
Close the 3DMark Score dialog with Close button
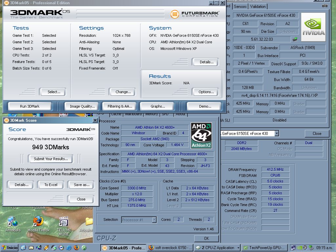tap(81, 199)
